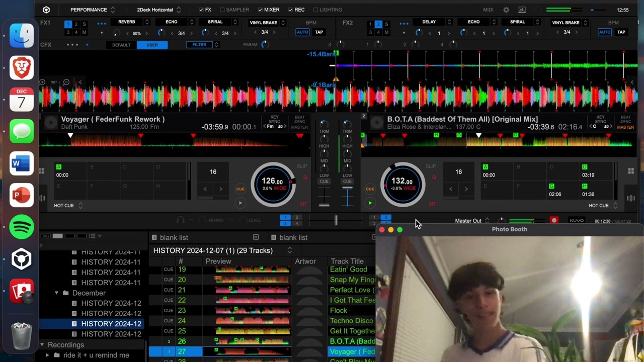
Task: Open the PERFORMANCE mode dropdown
Action: point(92,10)
